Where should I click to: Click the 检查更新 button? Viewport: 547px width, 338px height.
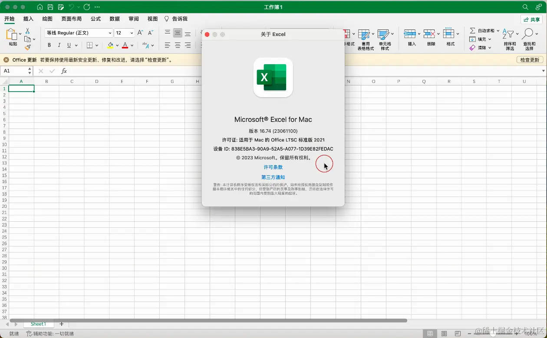click(x=530, y=60)
